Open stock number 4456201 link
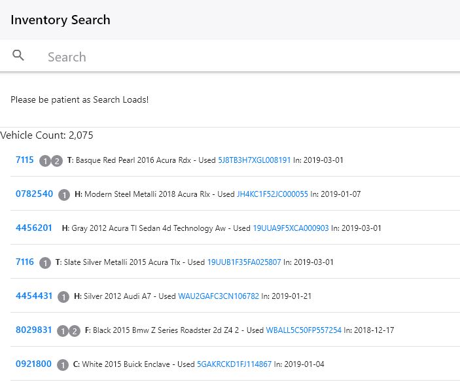Image resolution: width=460 pixels, height=382 pixels. click(x=34, y=228)
